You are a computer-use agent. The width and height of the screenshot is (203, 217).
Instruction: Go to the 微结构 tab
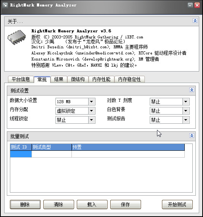[x=78, y=80]
